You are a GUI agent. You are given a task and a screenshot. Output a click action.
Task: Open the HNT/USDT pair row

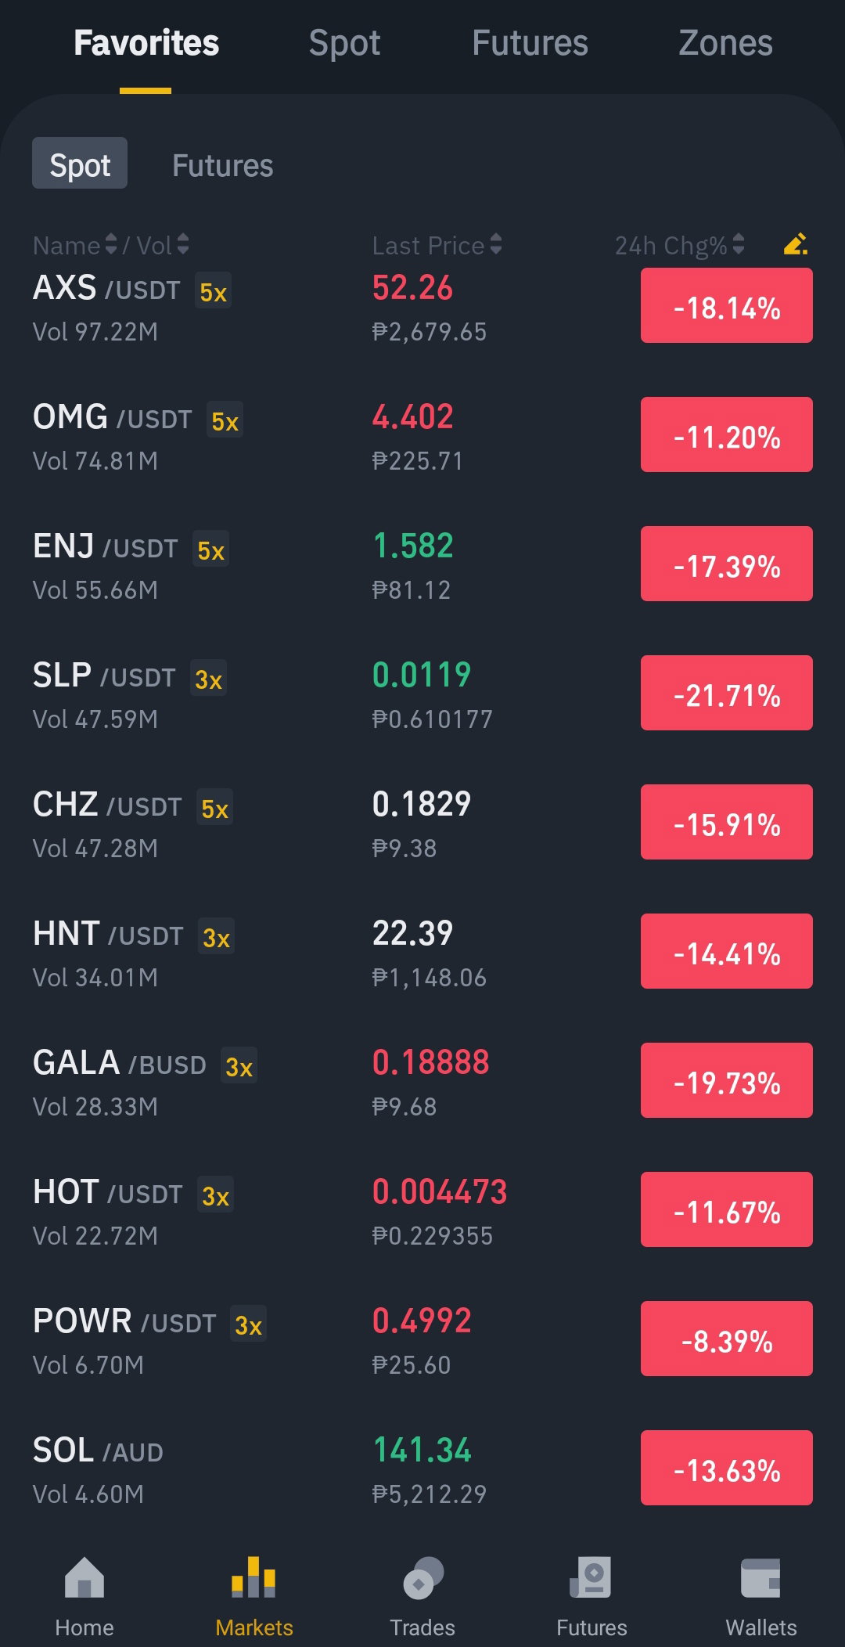click(422, 951)
